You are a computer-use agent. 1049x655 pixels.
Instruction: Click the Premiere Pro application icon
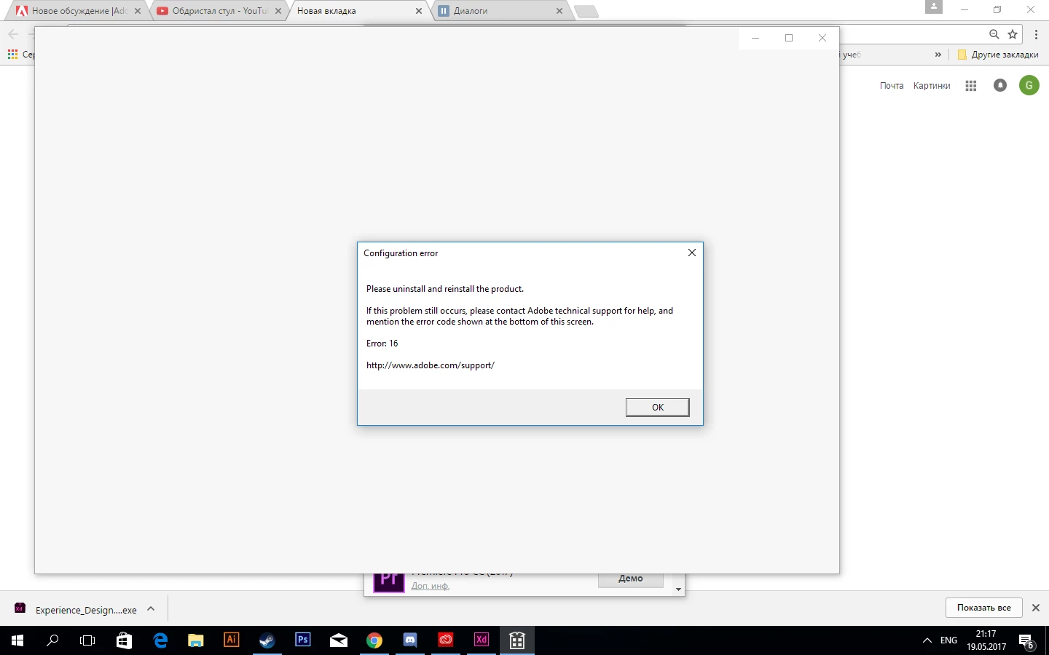coord(389,582)
